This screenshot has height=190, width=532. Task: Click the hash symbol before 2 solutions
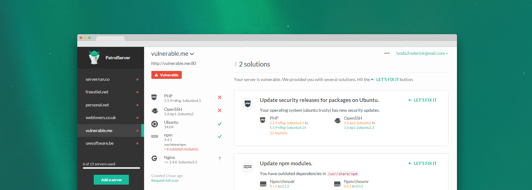click(236, 64)
